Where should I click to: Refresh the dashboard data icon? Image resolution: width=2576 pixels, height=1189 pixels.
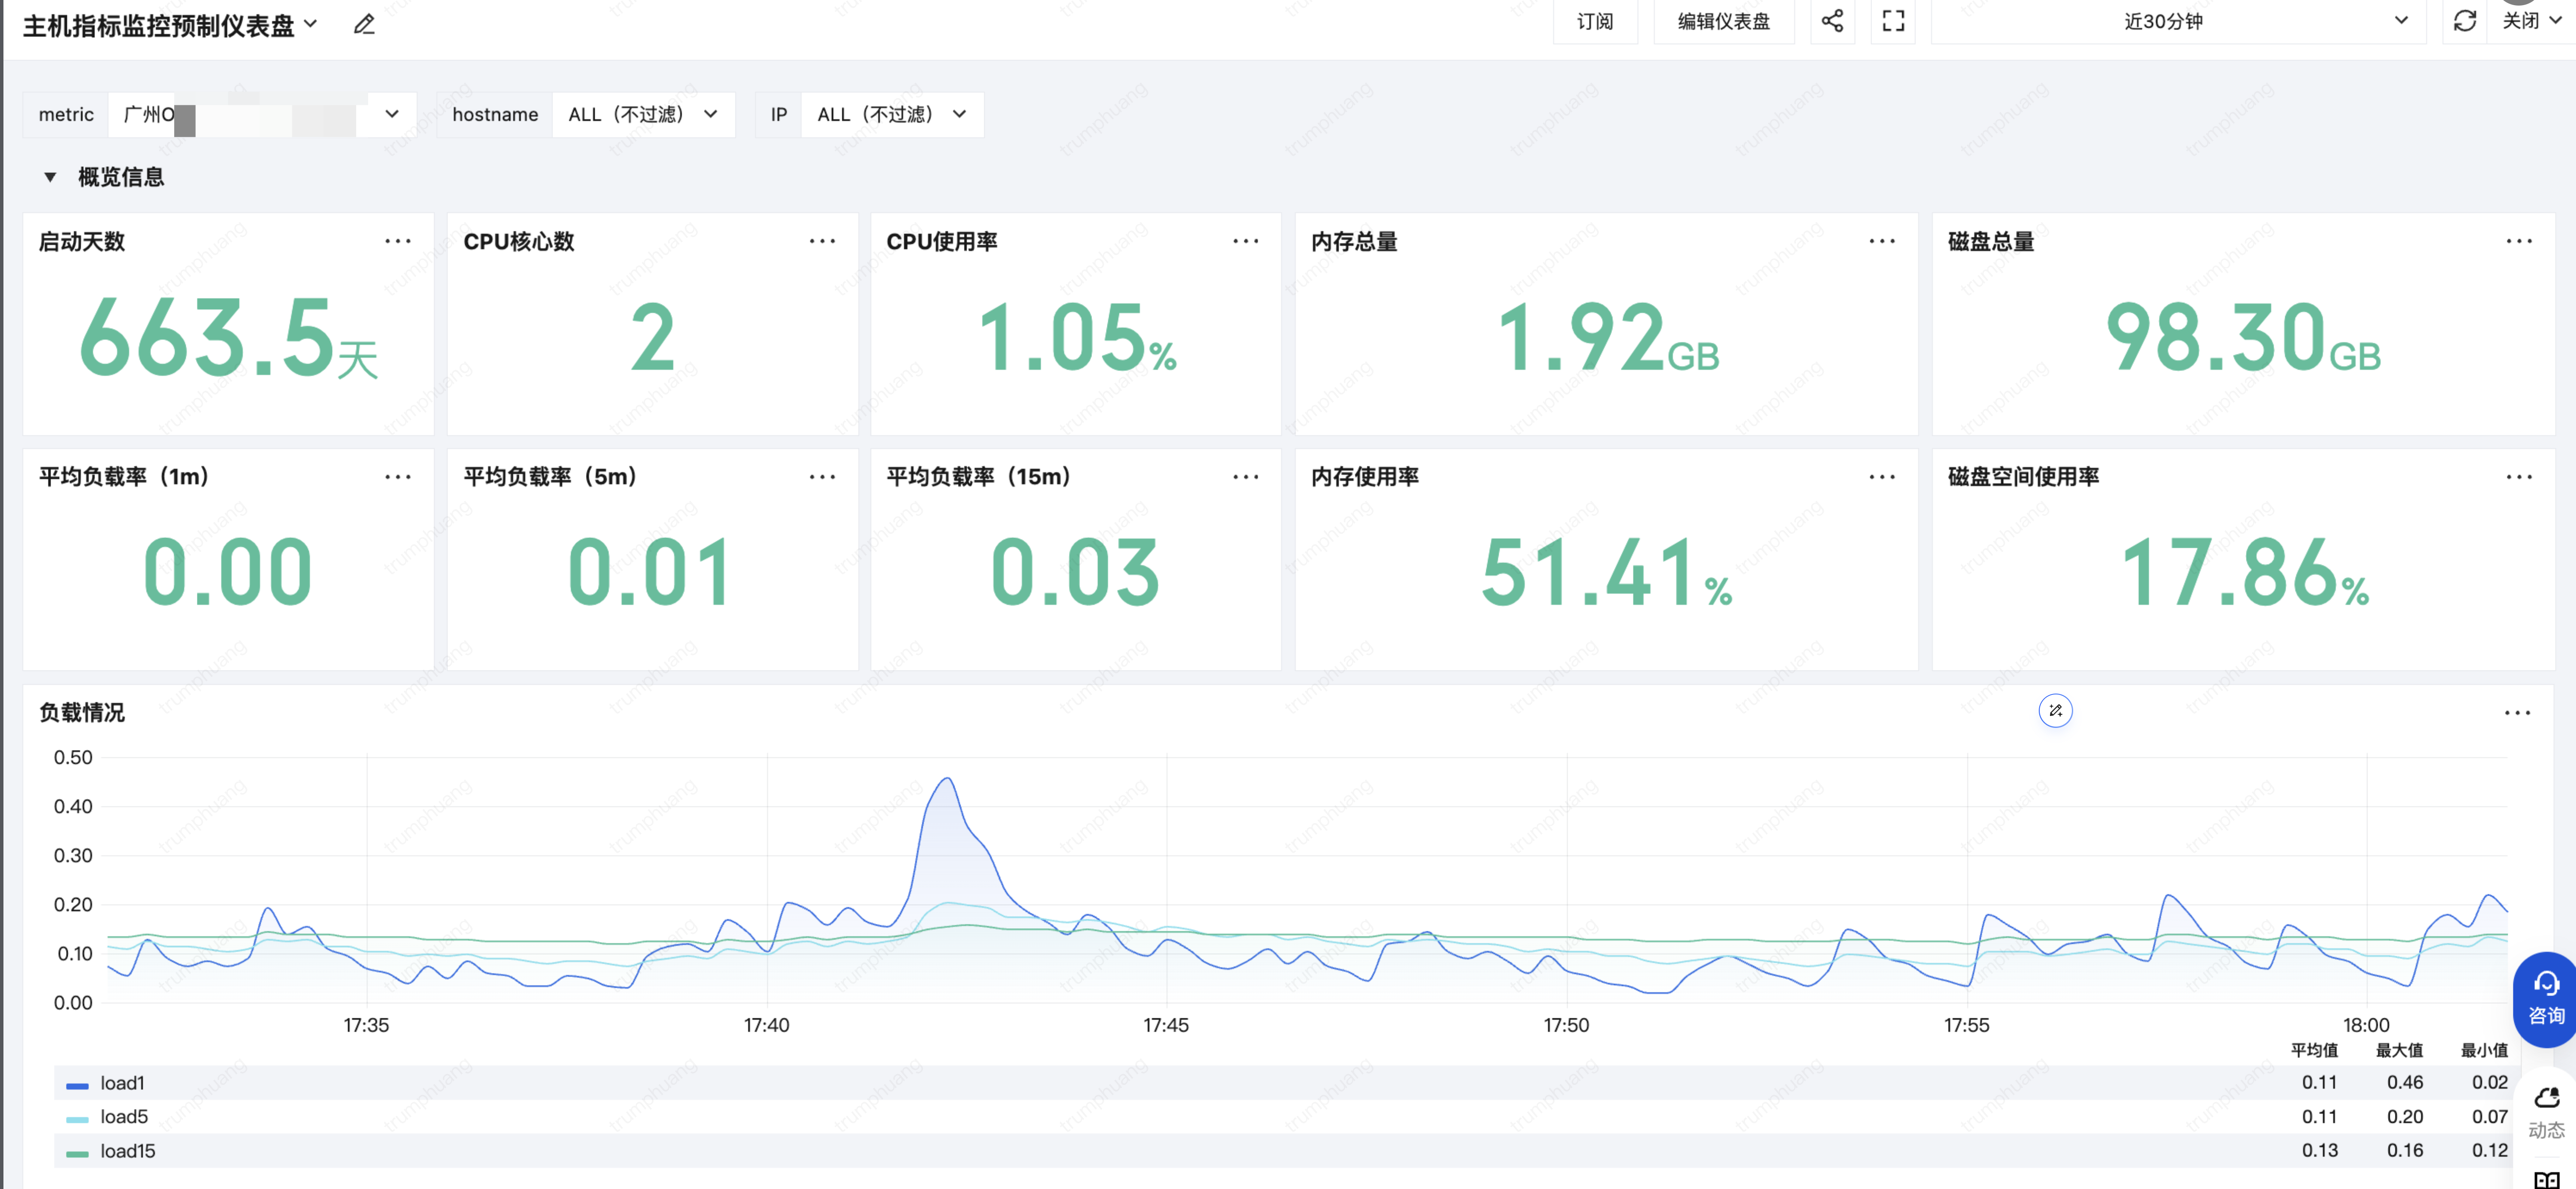(x=2465, y=21)
